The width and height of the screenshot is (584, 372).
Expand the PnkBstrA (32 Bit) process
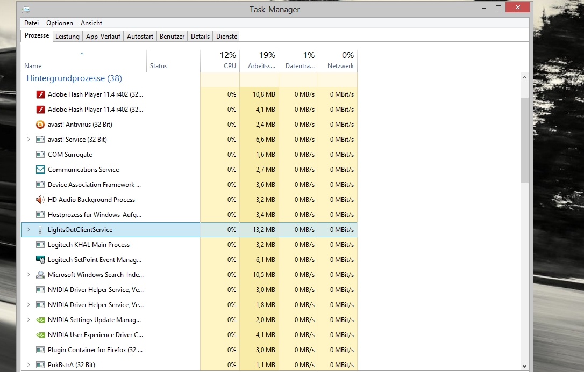tap(29, 365)
